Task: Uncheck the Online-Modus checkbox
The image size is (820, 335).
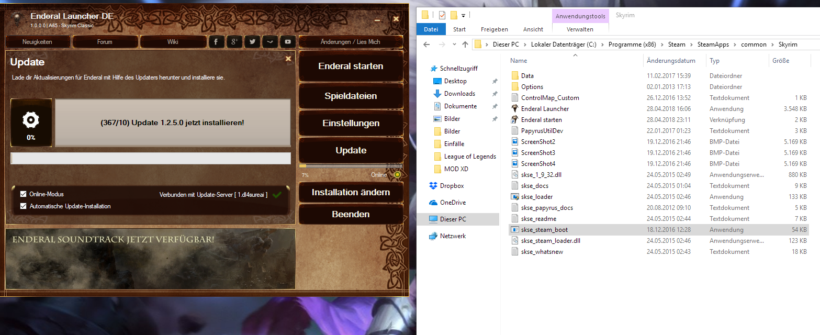Action: point(23,194)
